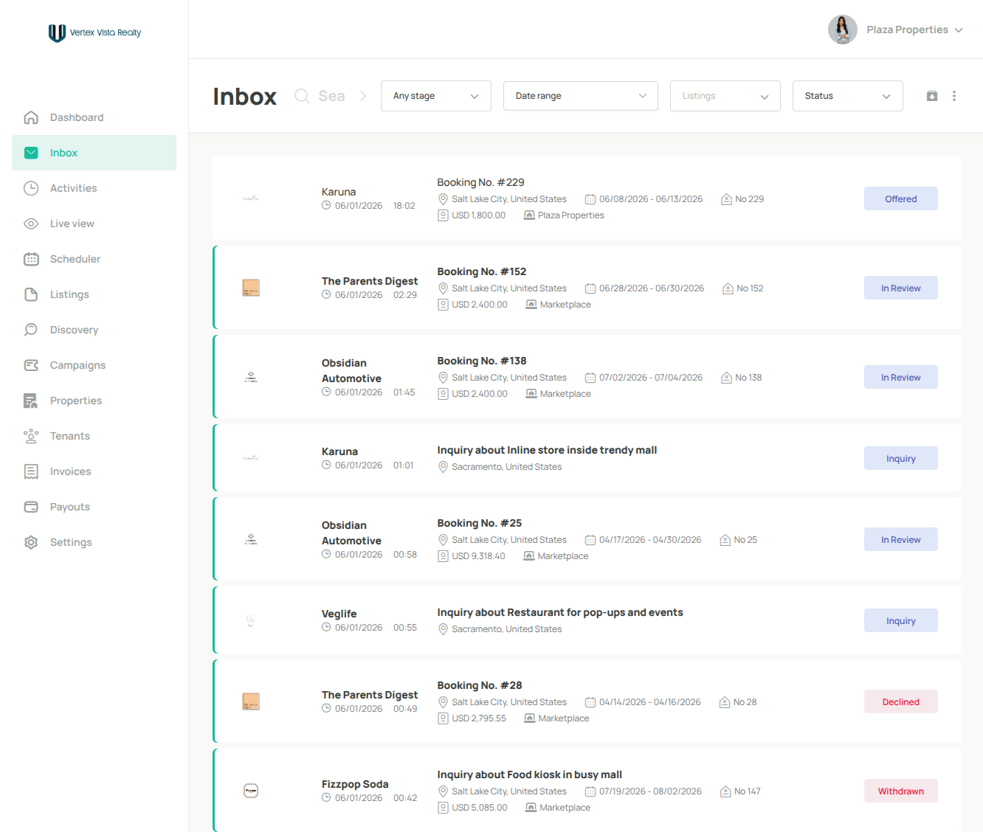The width and height of the screenshot is (983, 832).
Task: Click the Settings gear icon
Action: pos(31,542)
